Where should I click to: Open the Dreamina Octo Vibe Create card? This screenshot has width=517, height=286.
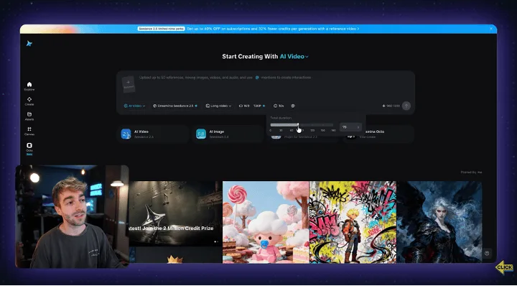pos(379,134)
